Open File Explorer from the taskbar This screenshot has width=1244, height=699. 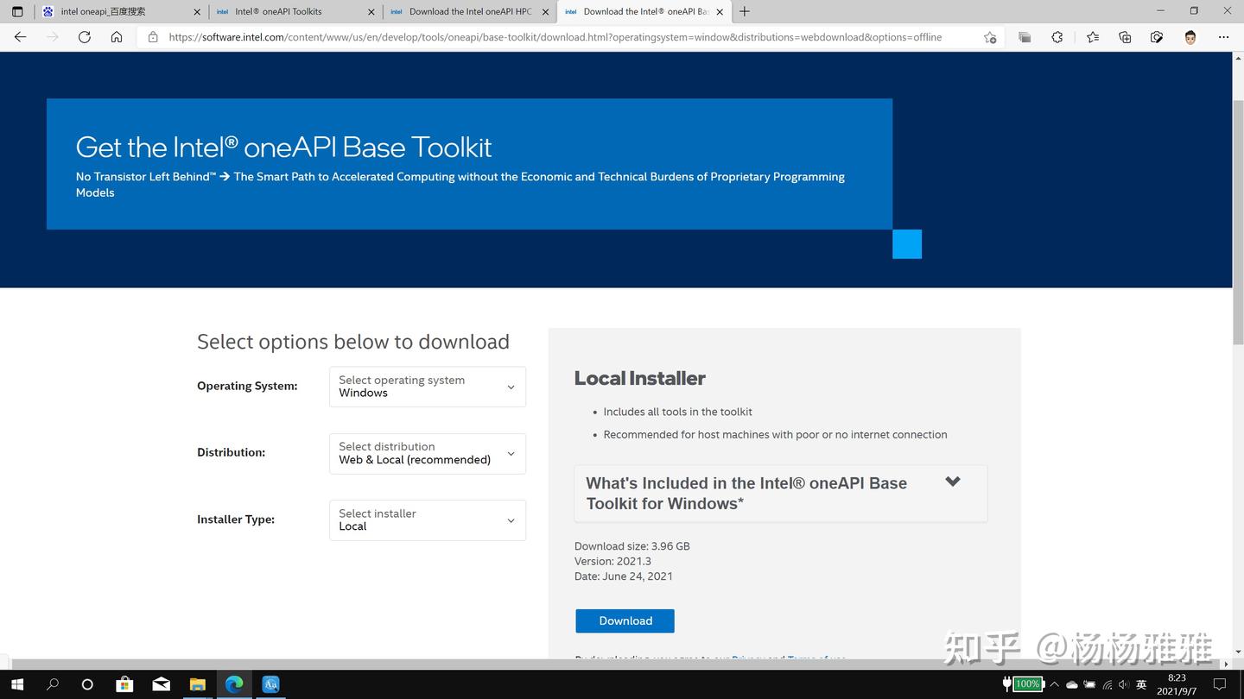[197, 684]
